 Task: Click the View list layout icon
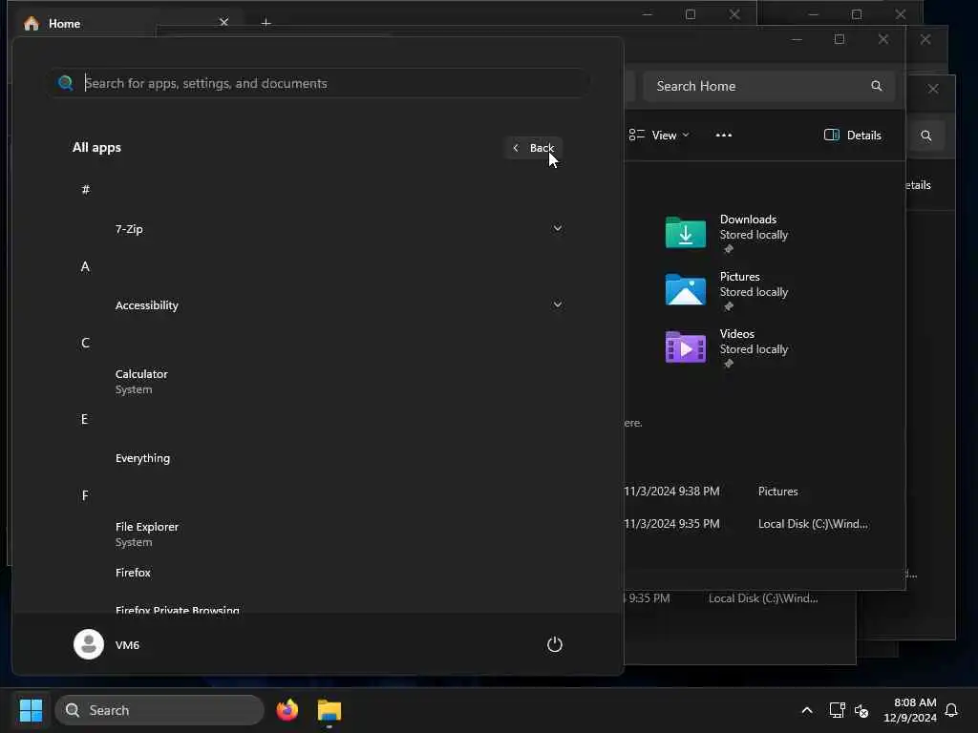(x=636, y=135)
